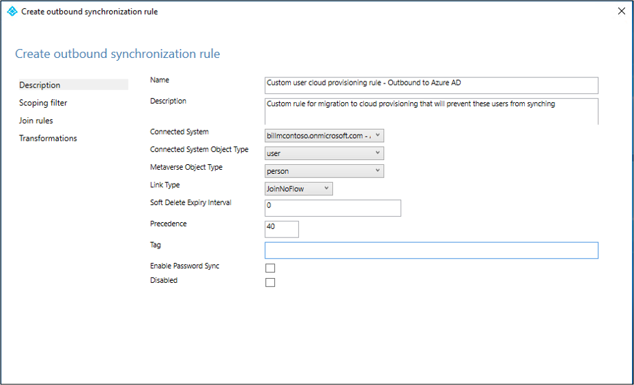This screenshot has height=385, width=634.
Task: Focus the Tag input field
Action: click(432, 250)
